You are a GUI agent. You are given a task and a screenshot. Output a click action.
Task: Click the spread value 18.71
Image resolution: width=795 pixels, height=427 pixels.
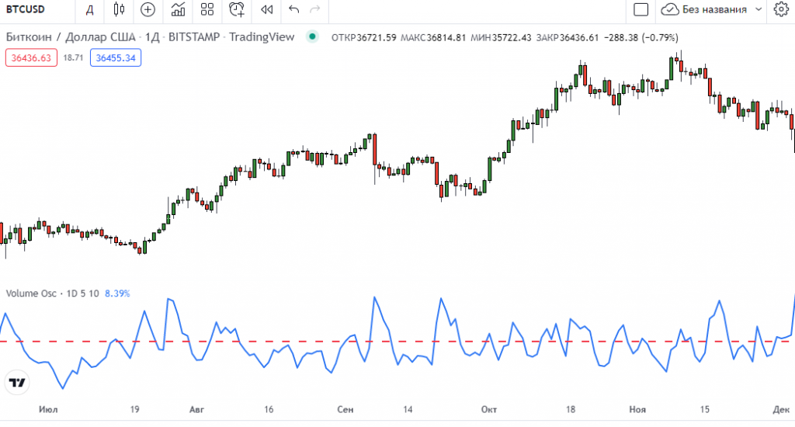click(73, 57)
